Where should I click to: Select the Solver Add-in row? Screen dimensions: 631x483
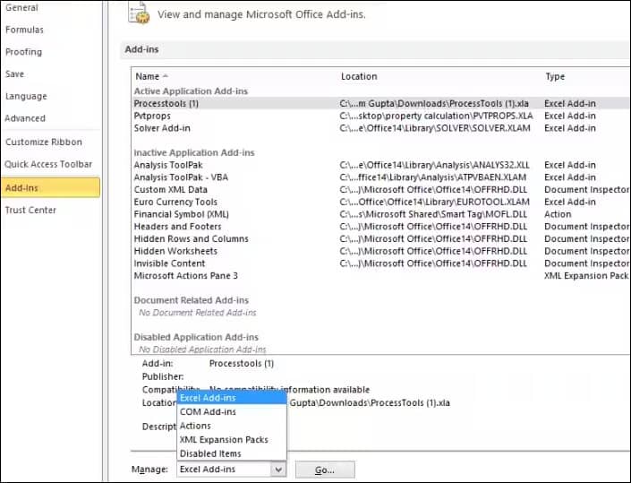pos(162,128)
